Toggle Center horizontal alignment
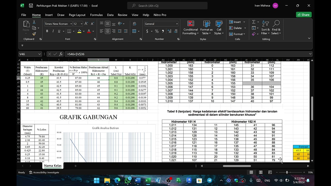331x186 pixels. (108, 31)
